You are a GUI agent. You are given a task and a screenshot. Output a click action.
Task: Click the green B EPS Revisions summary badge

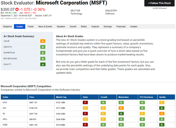43,59
